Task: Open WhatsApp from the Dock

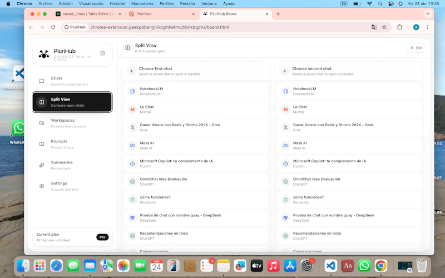Action: (364, 266)
